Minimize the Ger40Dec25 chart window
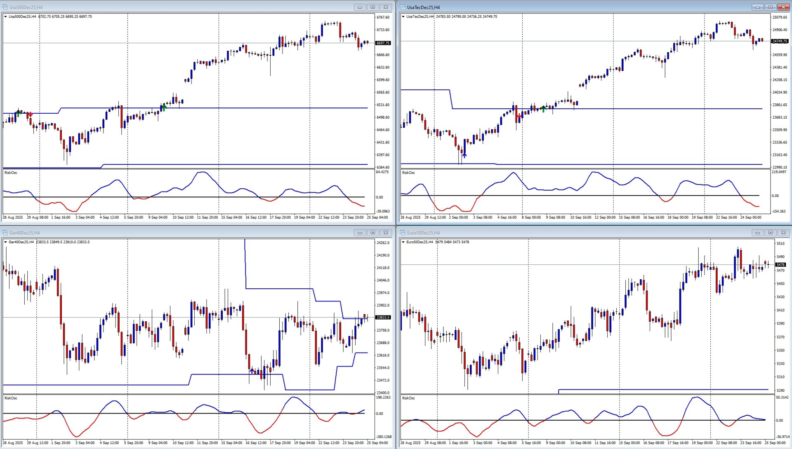Viewport: 792px width, 449px height. click(360, 233)
